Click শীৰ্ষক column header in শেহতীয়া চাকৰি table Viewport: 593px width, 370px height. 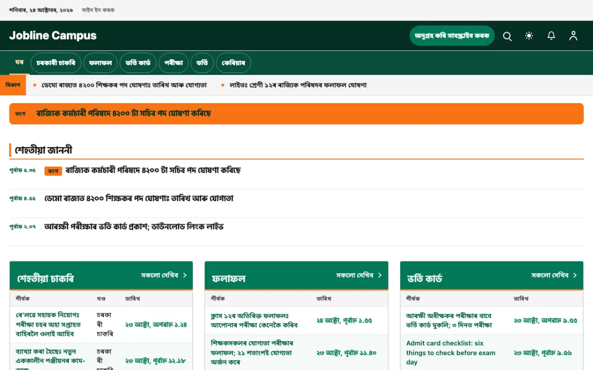click(x=23, y=298)
